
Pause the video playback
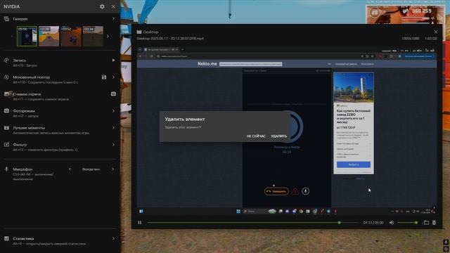(x=139, y=223)
